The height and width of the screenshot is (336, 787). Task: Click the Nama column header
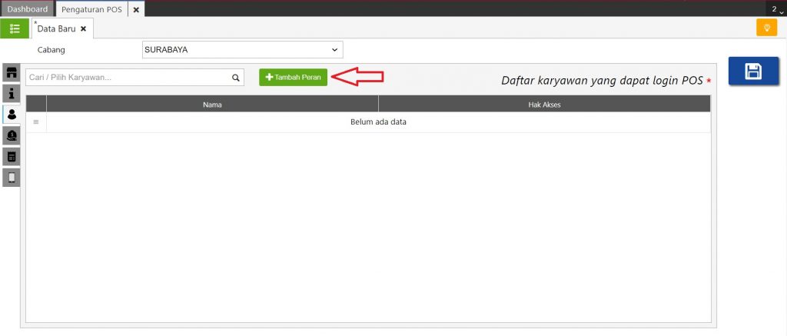pos(212,104)
